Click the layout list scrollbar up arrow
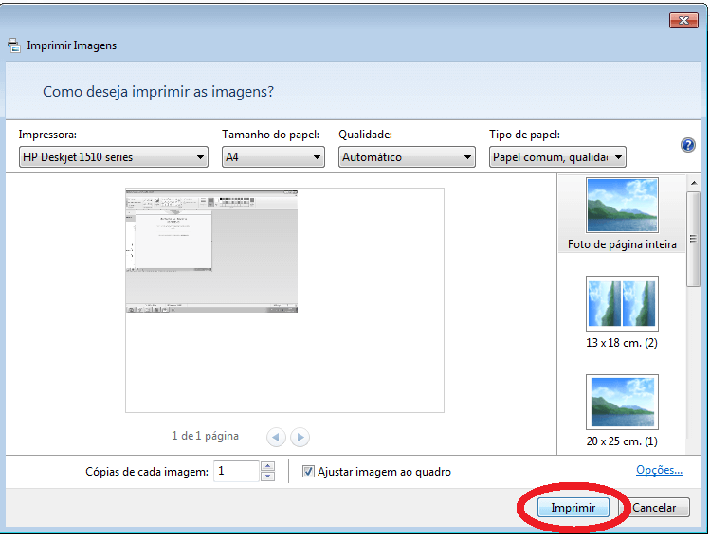The width and height of the screenshot is (710, 540). click(694, 183)
